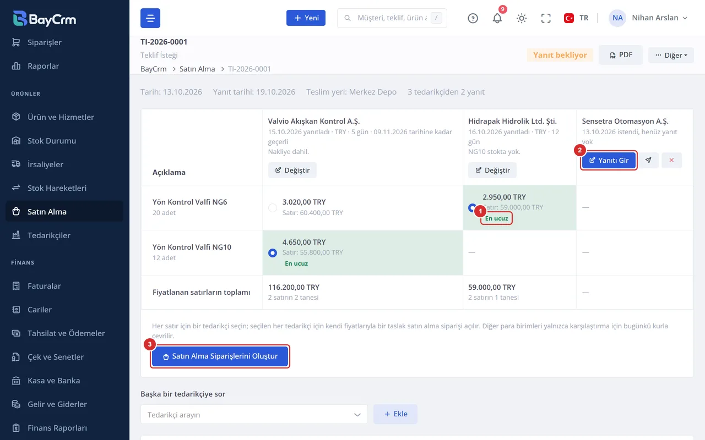Open the help question mark icon
Viewport: 705px width, 440px height.
point(473,18)
